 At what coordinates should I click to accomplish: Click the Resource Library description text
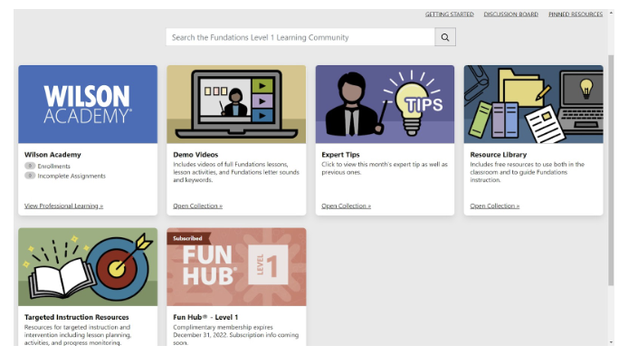[x=527, y=172]
